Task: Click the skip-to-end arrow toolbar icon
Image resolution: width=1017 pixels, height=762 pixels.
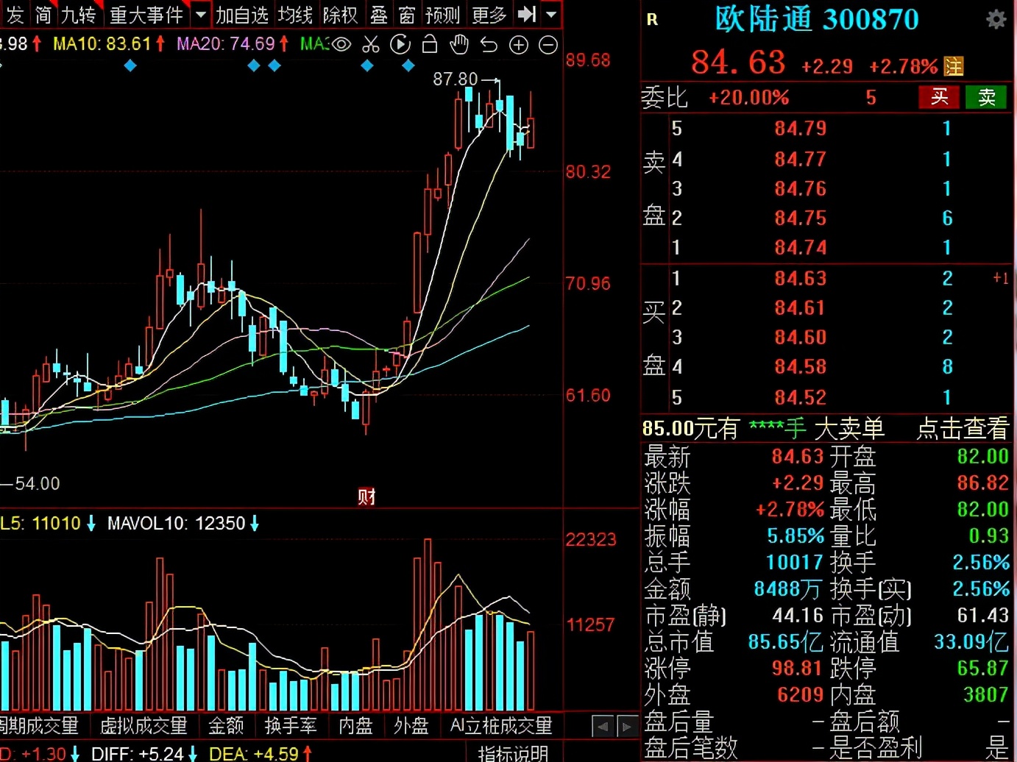Action: pos(527,14)
